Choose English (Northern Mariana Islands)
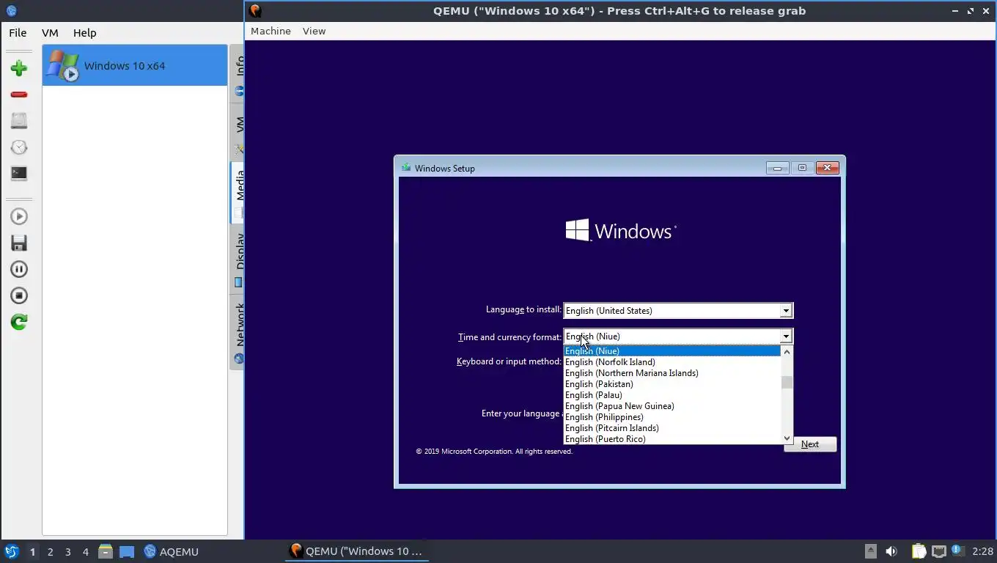The height and width of the screenshot is (563, 997). [672, 373]
